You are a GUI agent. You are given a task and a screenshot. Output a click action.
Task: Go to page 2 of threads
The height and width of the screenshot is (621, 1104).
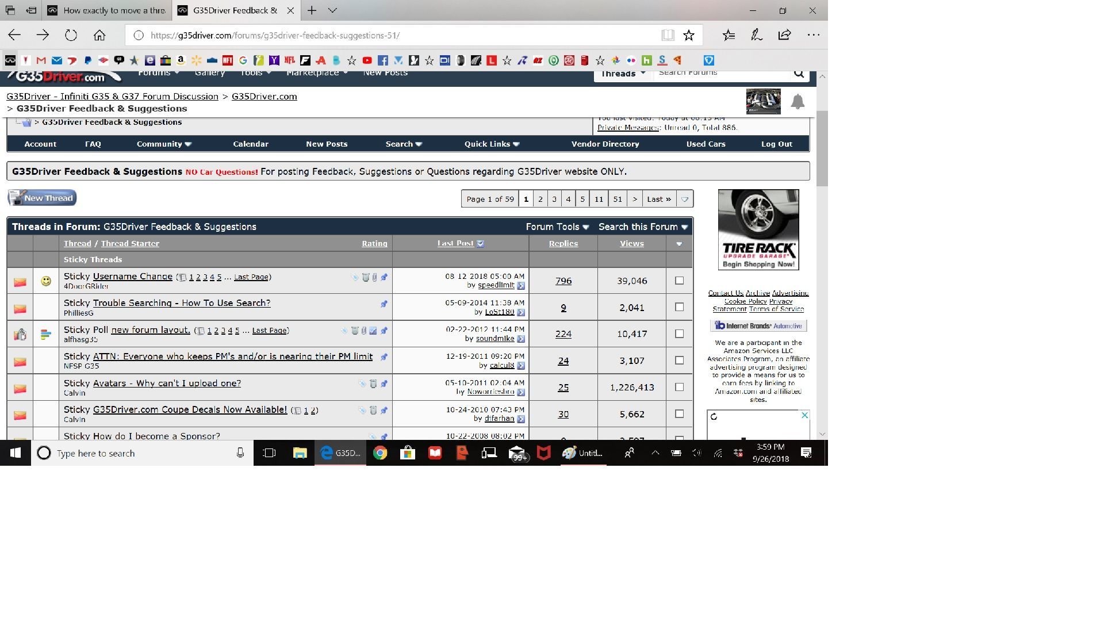pyautogui.click(x=540, y=199)
